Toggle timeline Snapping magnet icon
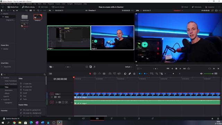This screenshot has height=125, width=222. click(x=125, y=74)
